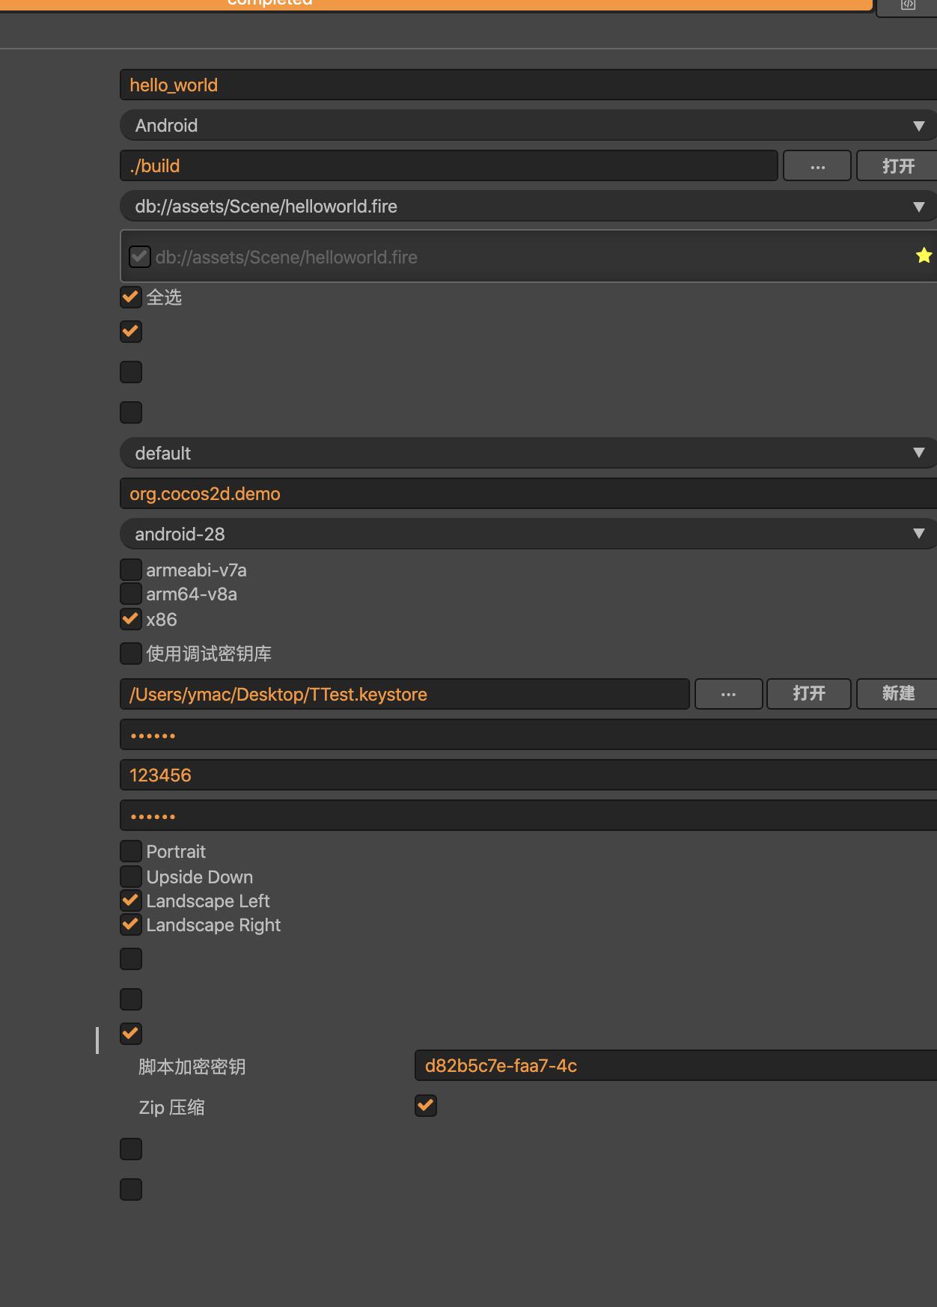Click the yellow star icon on the helloworld.fire scene row

[x=924, y=256]
